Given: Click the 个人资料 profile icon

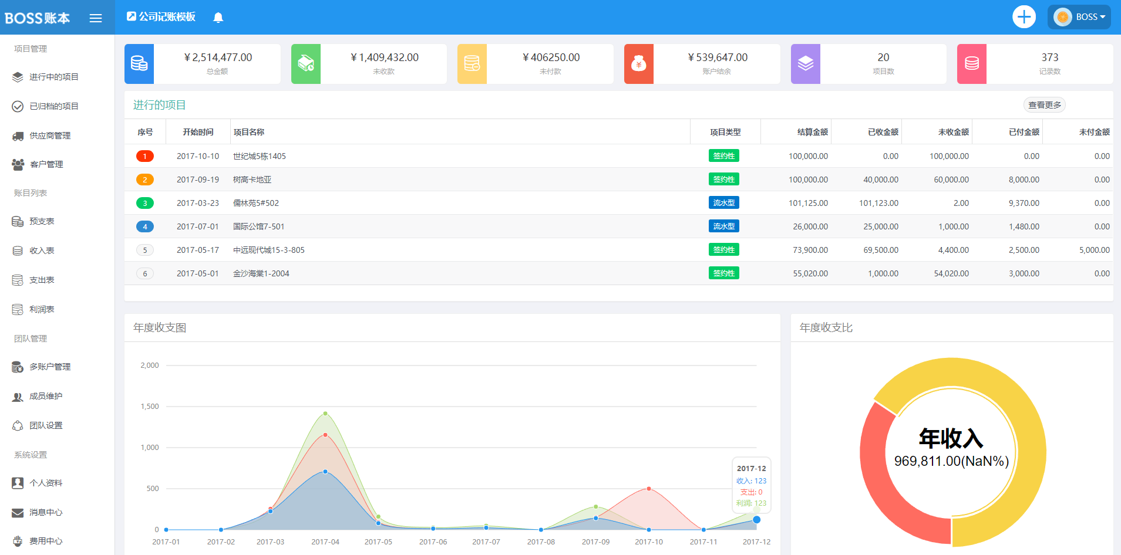Looking at the screenshot, I should (x=18, y=483).
